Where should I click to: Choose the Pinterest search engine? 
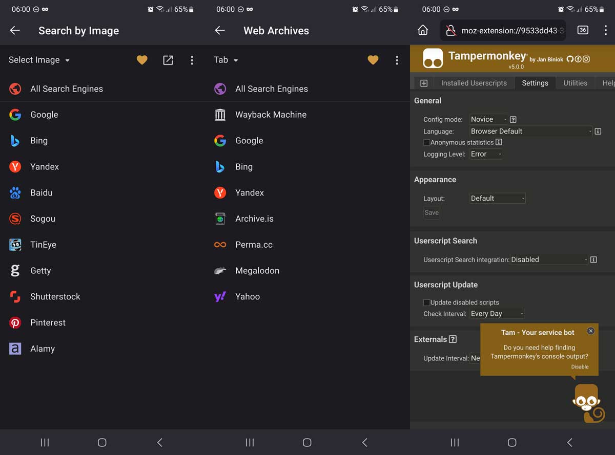pyautogui.click(x=102, y=323)
